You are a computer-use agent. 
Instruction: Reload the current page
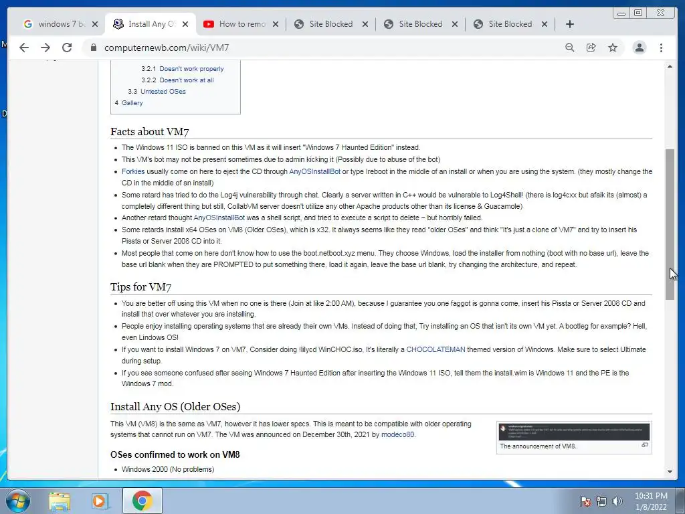tap(67, 48)
